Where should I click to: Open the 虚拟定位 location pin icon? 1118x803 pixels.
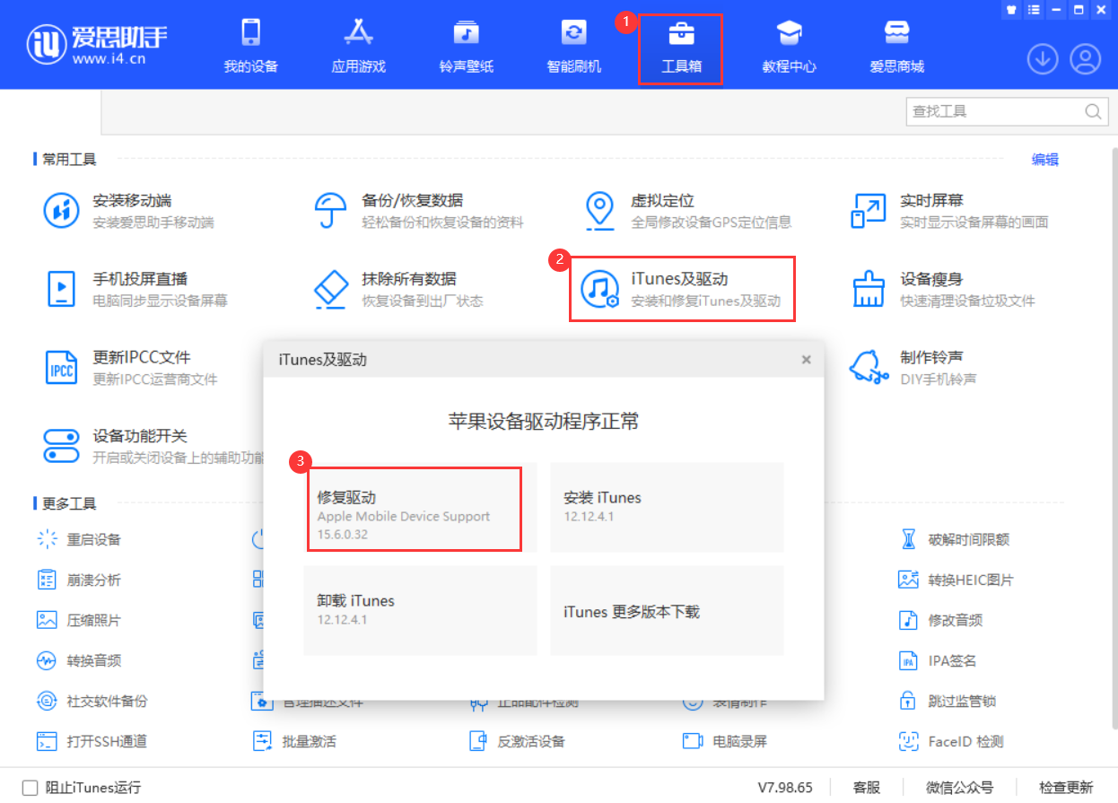599,210
